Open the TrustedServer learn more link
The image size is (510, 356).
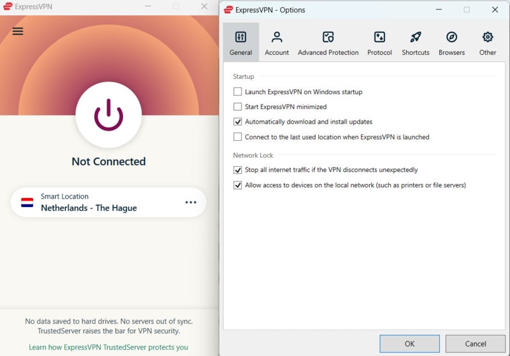click(x=108, y=347)
